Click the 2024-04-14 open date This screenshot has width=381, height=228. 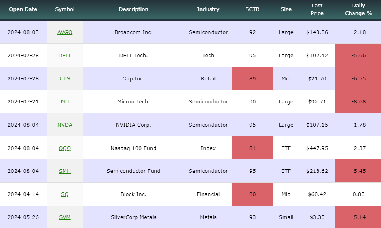23,194
